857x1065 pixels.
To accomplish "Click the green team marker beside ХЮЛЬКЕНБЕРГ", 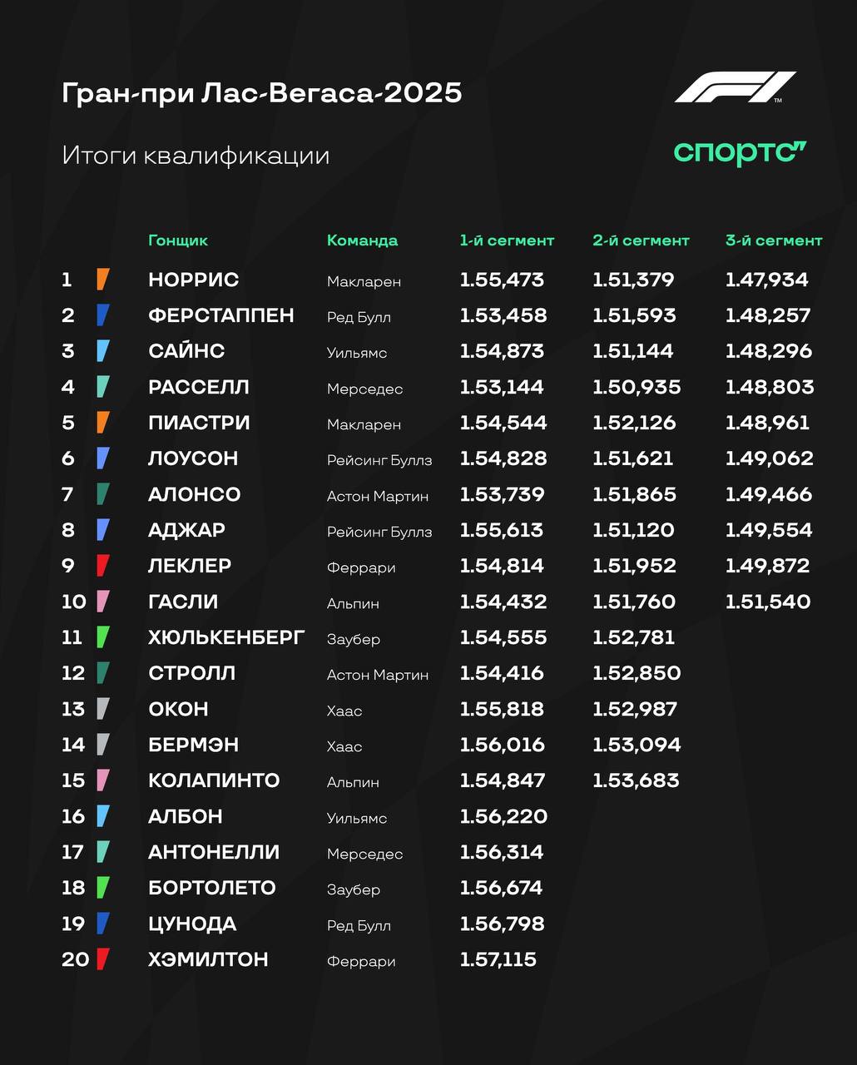I will [x=103, y=637].
